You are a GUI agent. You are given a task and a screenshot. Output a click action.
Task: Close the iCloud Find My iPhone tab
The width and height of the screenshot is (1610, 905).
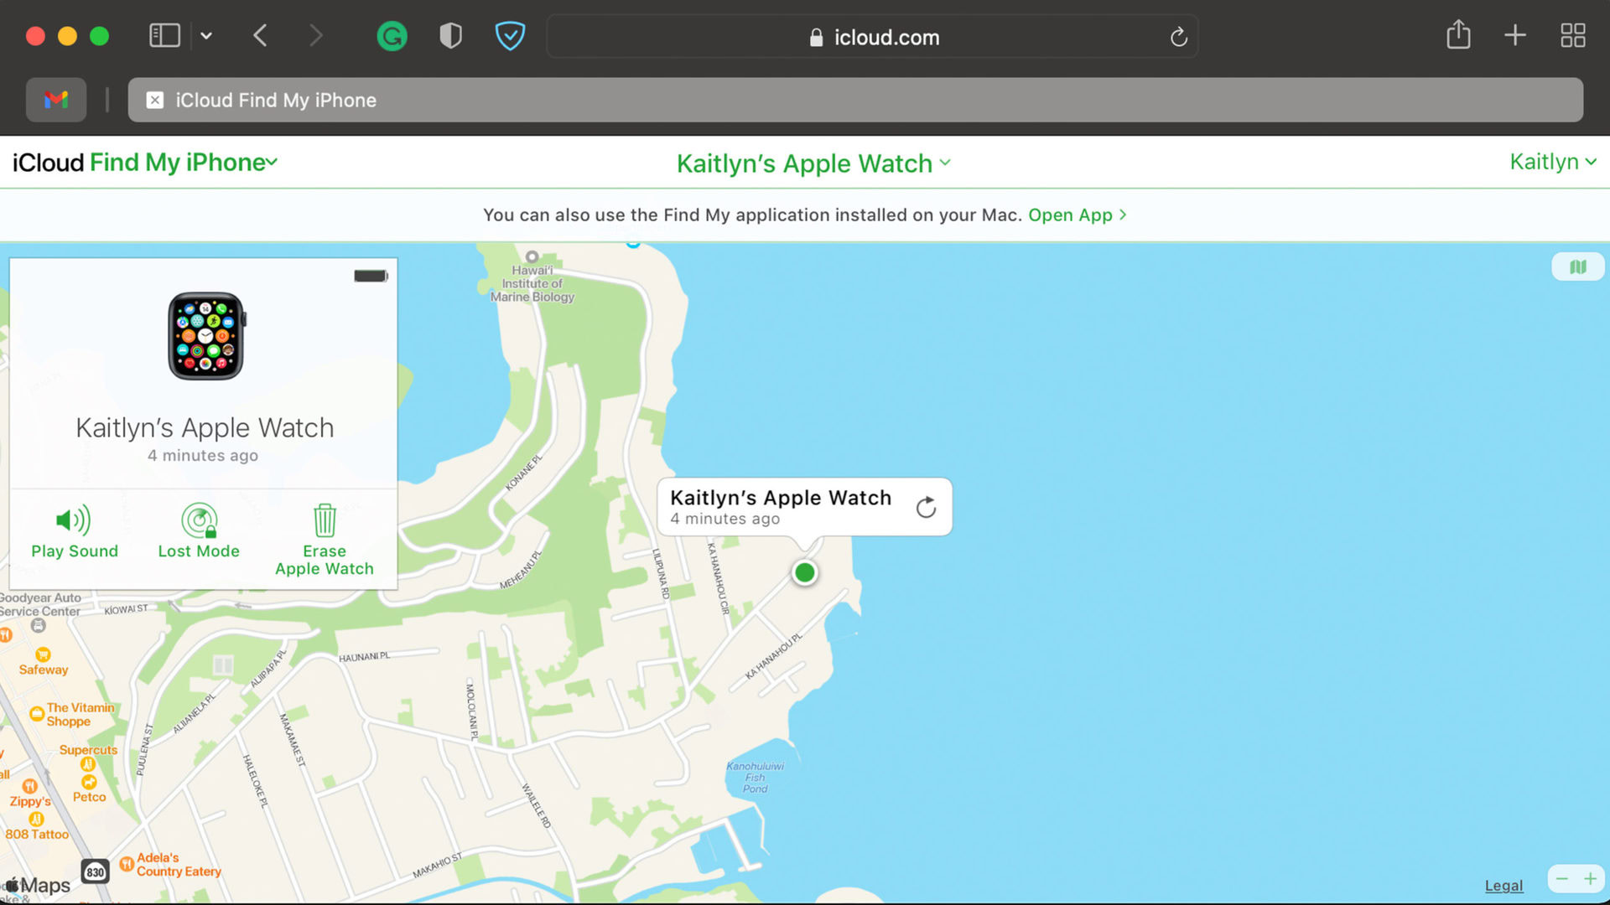[155, 100]
